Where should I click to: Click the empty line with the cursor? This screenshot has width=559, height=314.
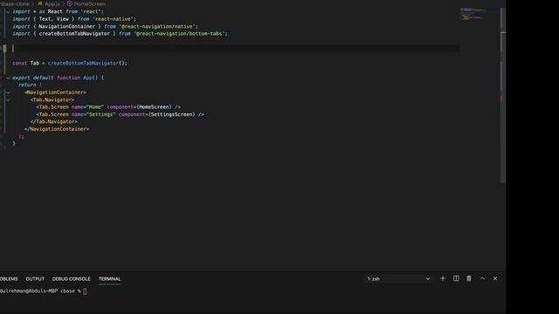coord(235,49)
